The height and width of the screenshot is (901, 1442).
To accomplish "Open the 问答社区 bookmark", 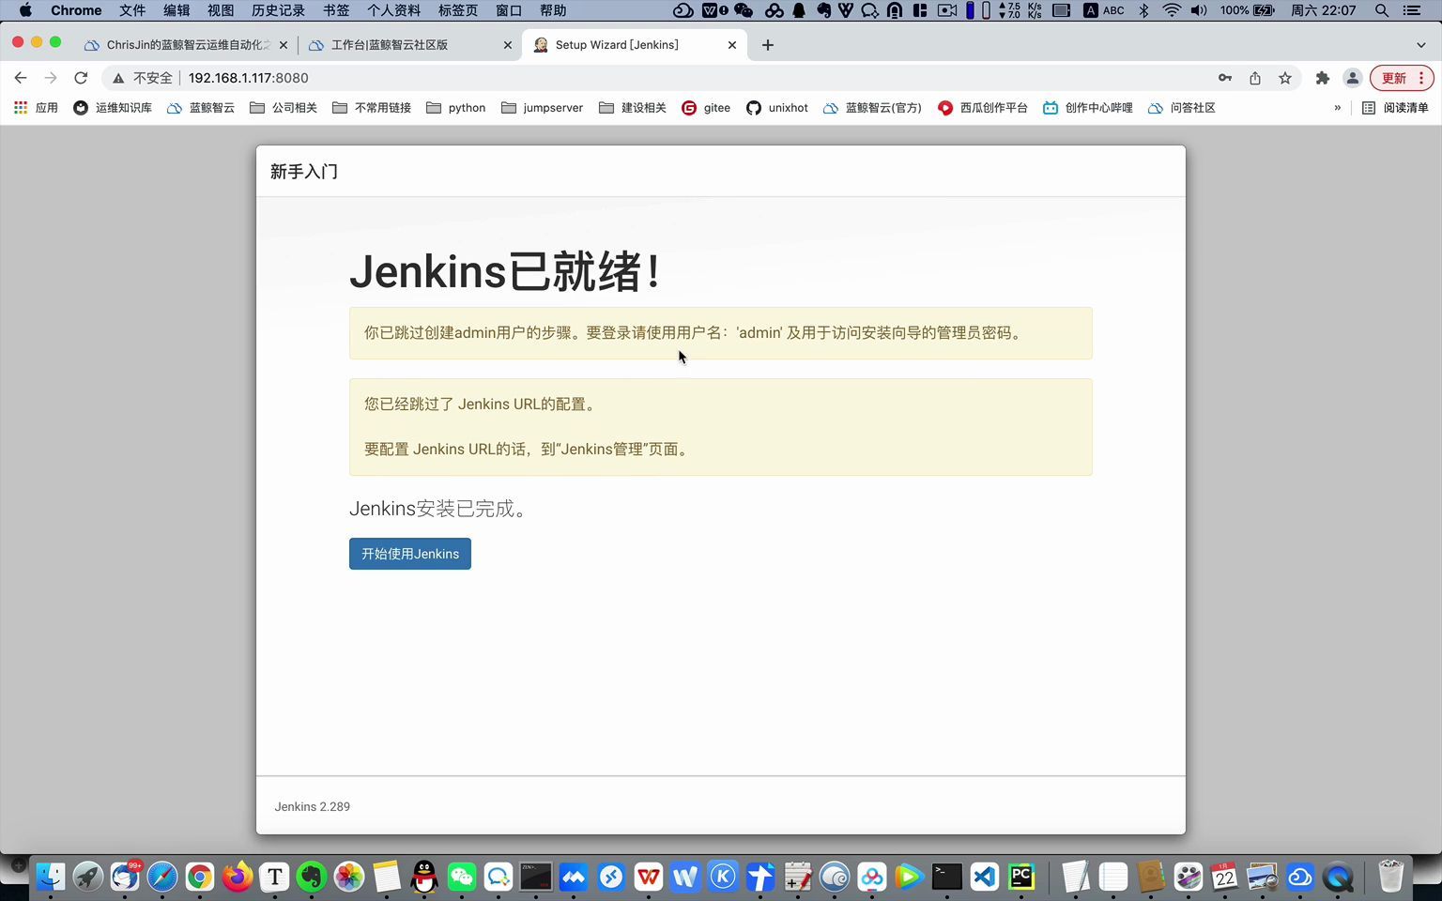I will [1182, 108].
